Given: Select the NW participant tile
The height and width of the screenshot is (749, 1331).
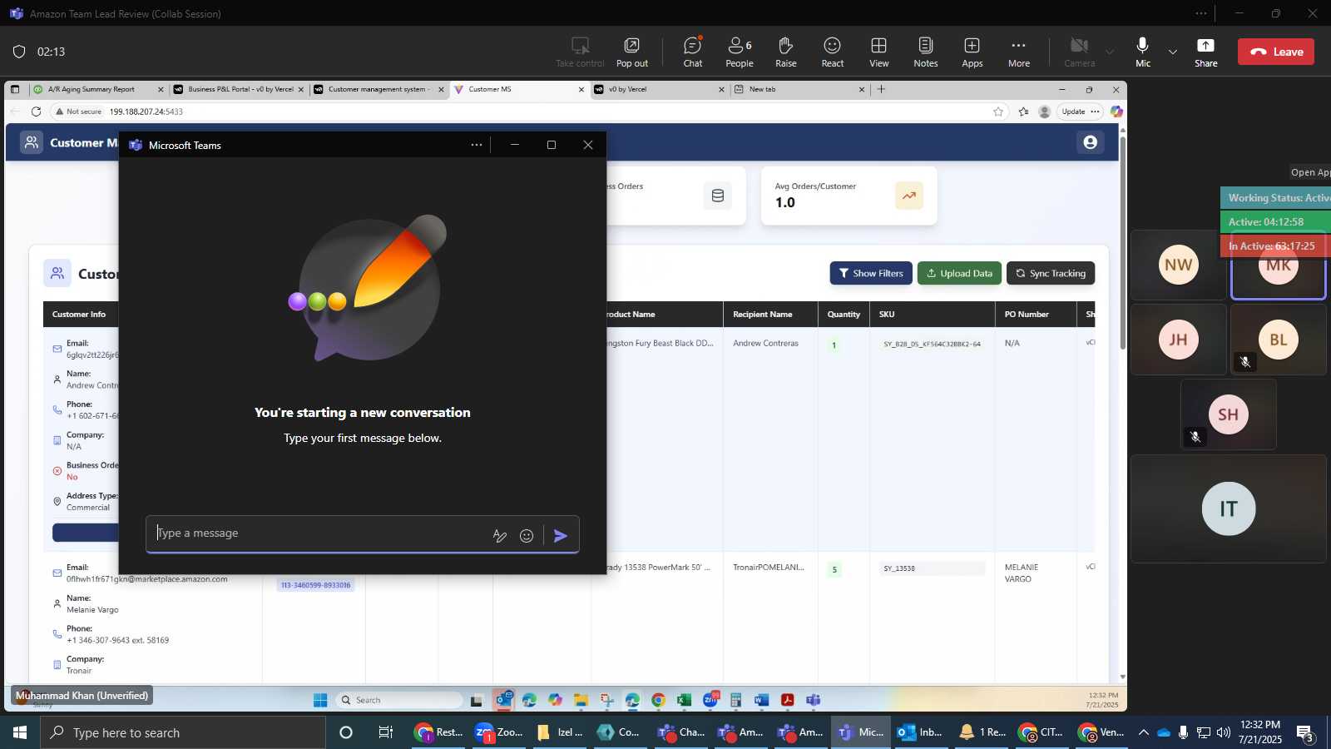Looking at the screenshot, I should click(1178, 265).
